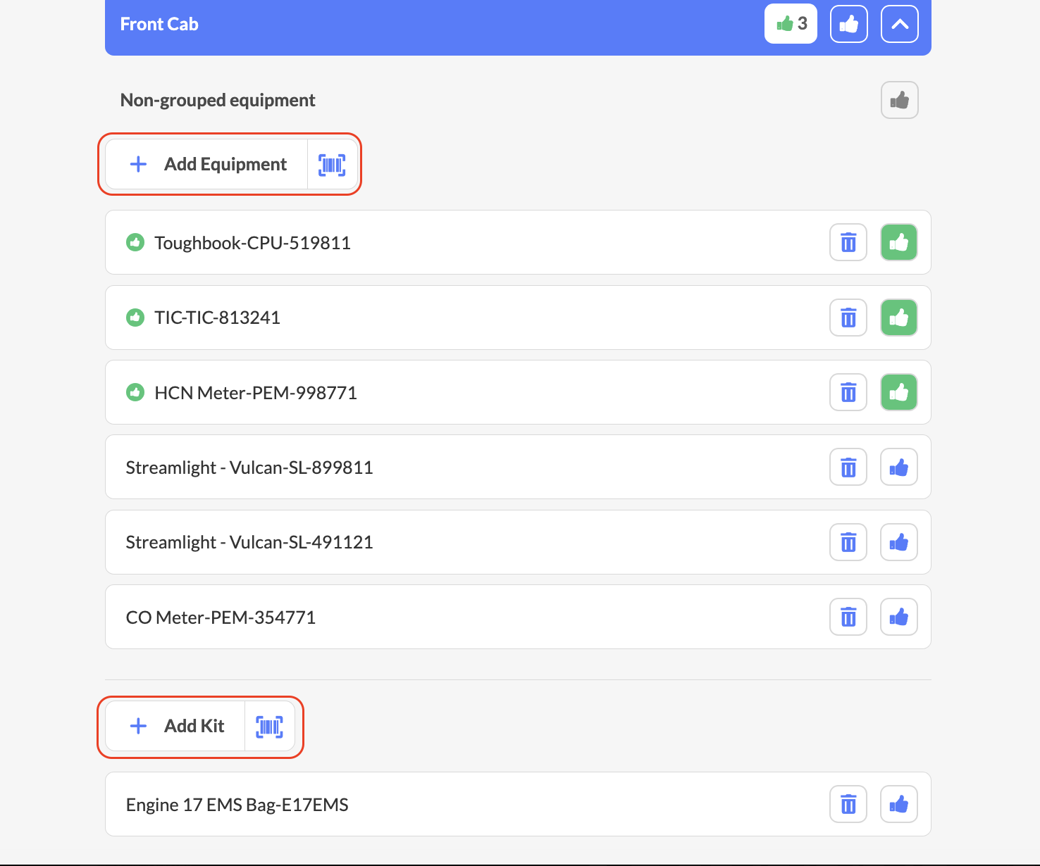
Task: Approve Streamlight - Vulcan-SL-899811
Action: tap(899, 467)
